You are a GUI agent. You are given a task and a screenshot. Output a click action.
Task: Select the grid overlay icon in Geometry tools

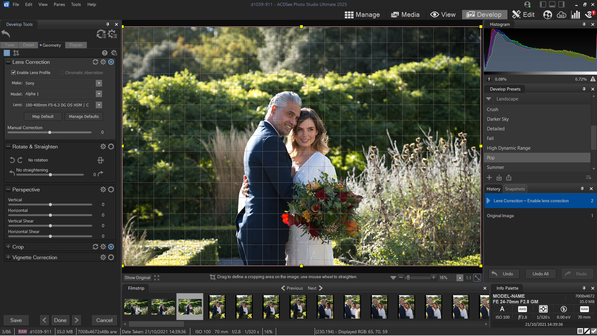(7, 53)
